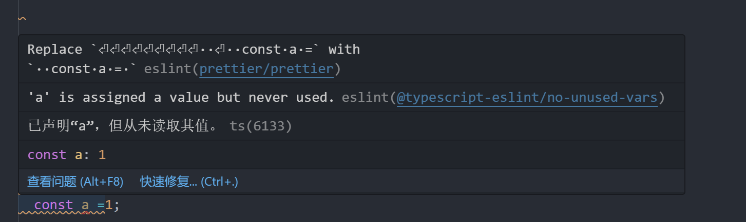The height and width of the screenshot is (222, 746).
Task: Click the equals sign in the code line
Action: point(101,206)
